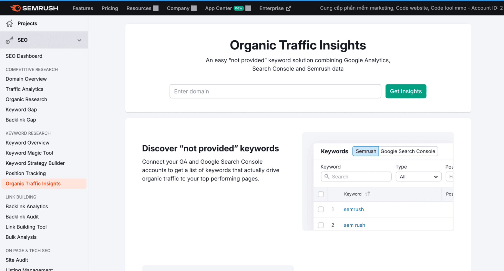Open the Type All dropdown
Image resolution: width=504 pixels, height=271 pixels.
(418, 177)
